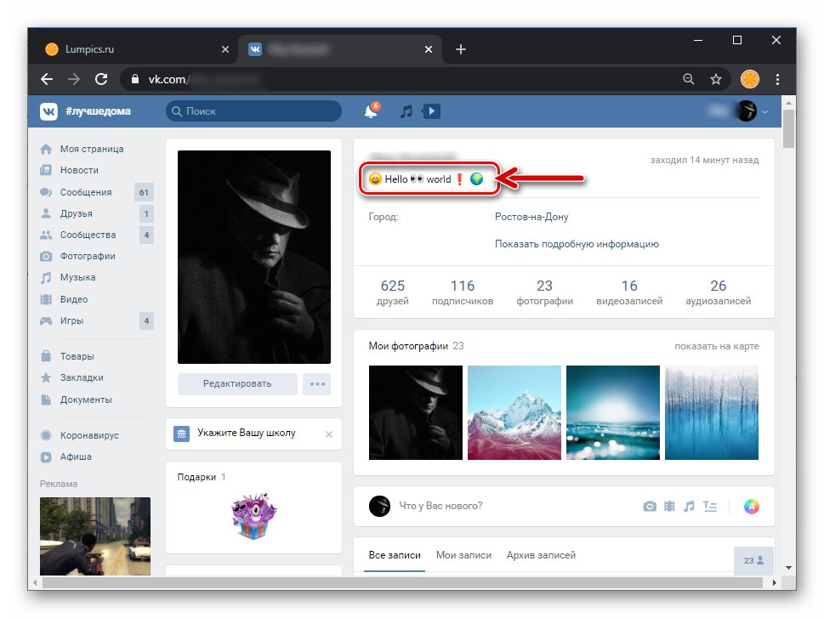Open the video player icon in header

431,111
